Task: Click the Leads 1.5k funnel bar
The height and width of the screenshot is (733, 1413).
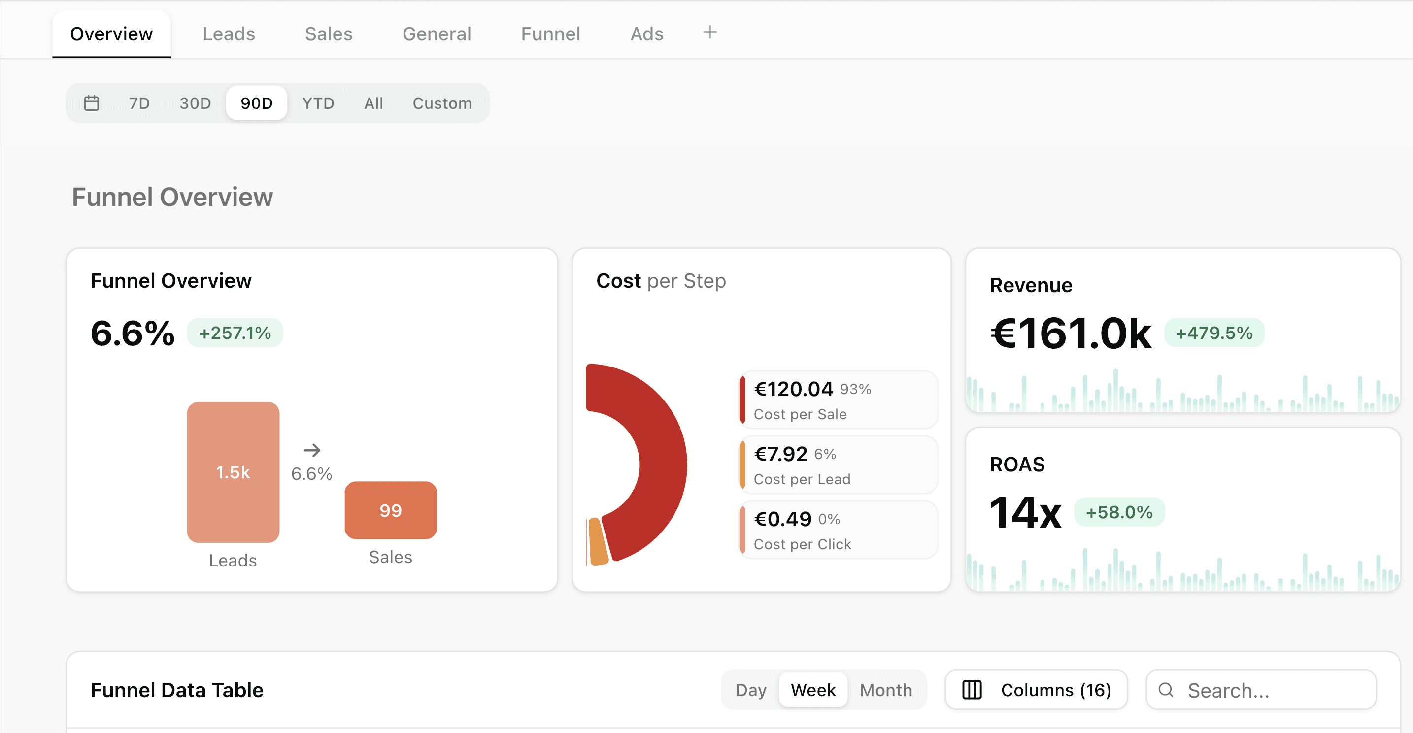Action: coord(233,472)
